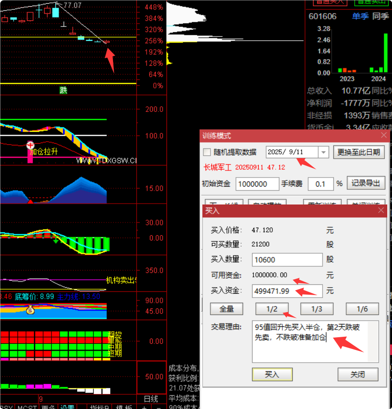Close the 买入 dialog with its X
Viewport: 392px width, 409px height.
tap(381, 210)
